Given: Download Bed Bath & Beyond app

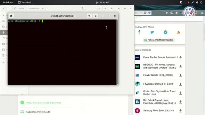Looking at the screenshot, I should pyautogui.click(x=181, y=102).
